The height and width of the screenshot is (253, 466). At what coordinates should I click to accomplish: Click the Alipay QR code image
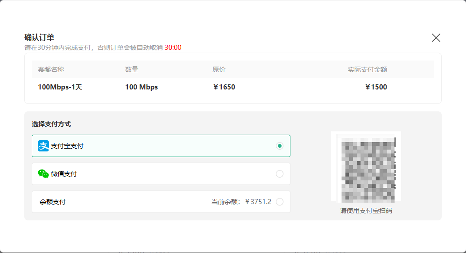366,167
